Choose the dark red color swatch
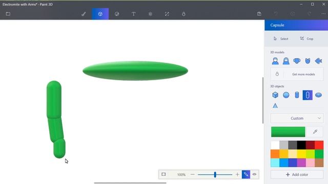Image resolution: width=328 pixels, height=184 pixels. [x=310, y=145]
